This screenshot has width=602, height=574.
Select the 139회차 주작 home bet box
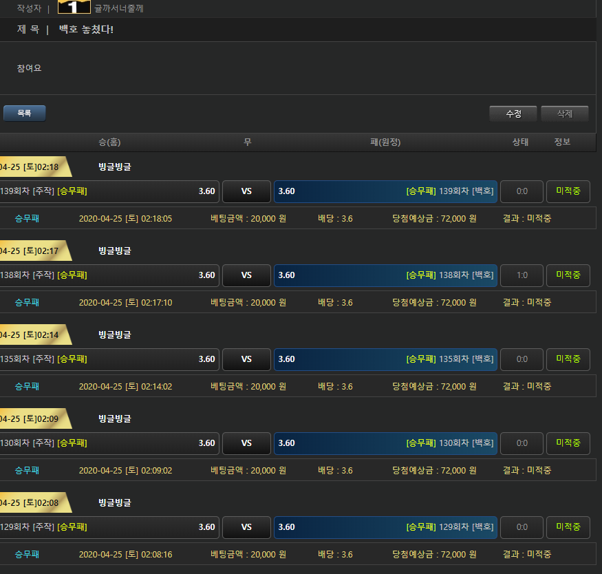109,191
